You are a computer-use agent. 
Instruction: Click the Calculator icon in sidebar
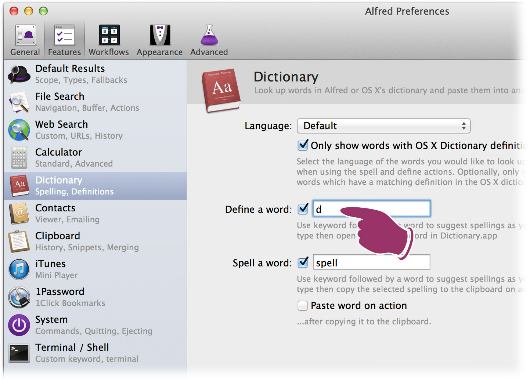point(19,158)
